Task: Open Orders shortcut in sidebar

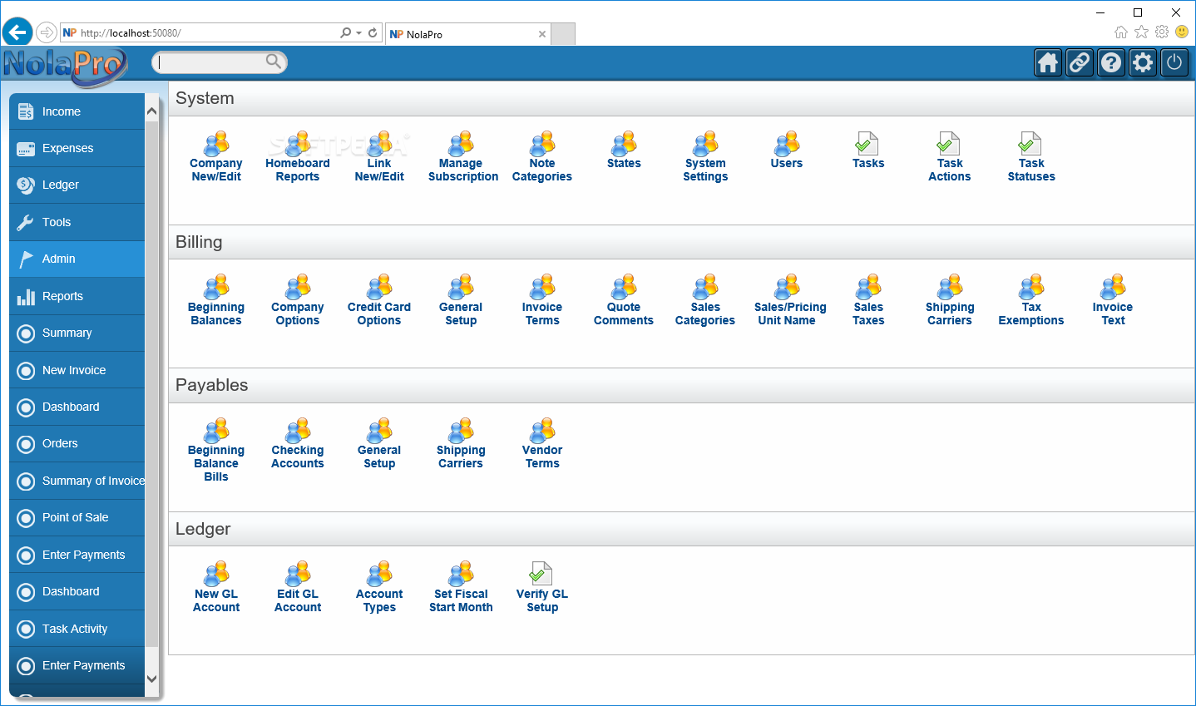Action: 77,443
